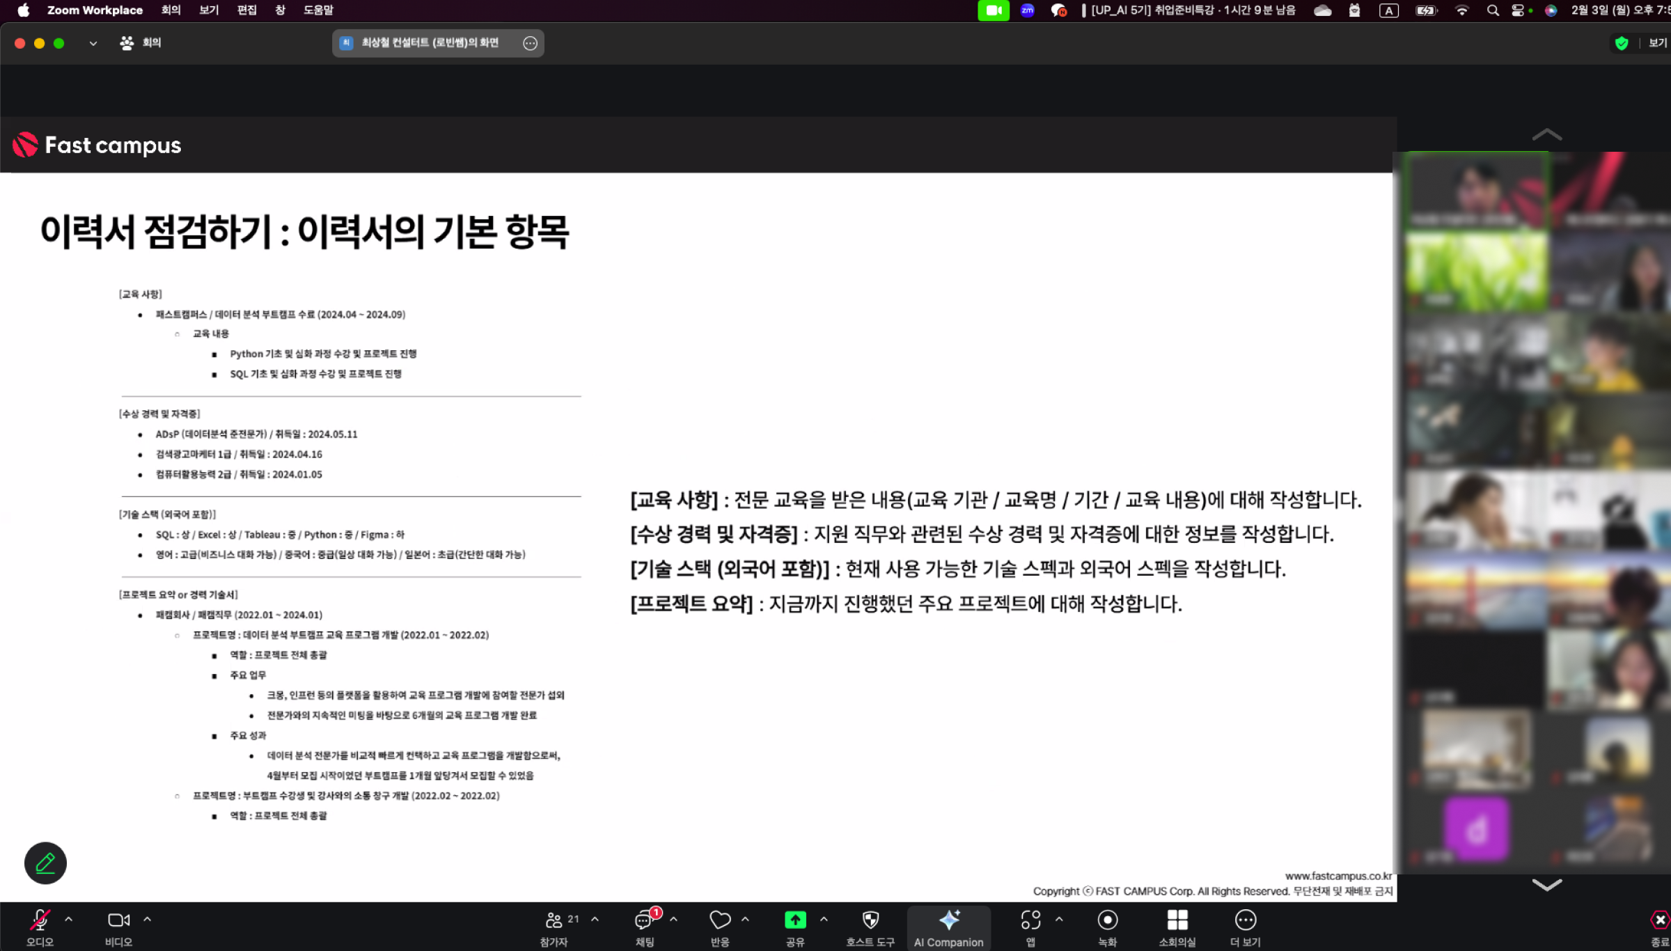Open the Reactions heart icon
This screenshot has height=951, width=1671.
pyautogui.click(x=720, y=920)
